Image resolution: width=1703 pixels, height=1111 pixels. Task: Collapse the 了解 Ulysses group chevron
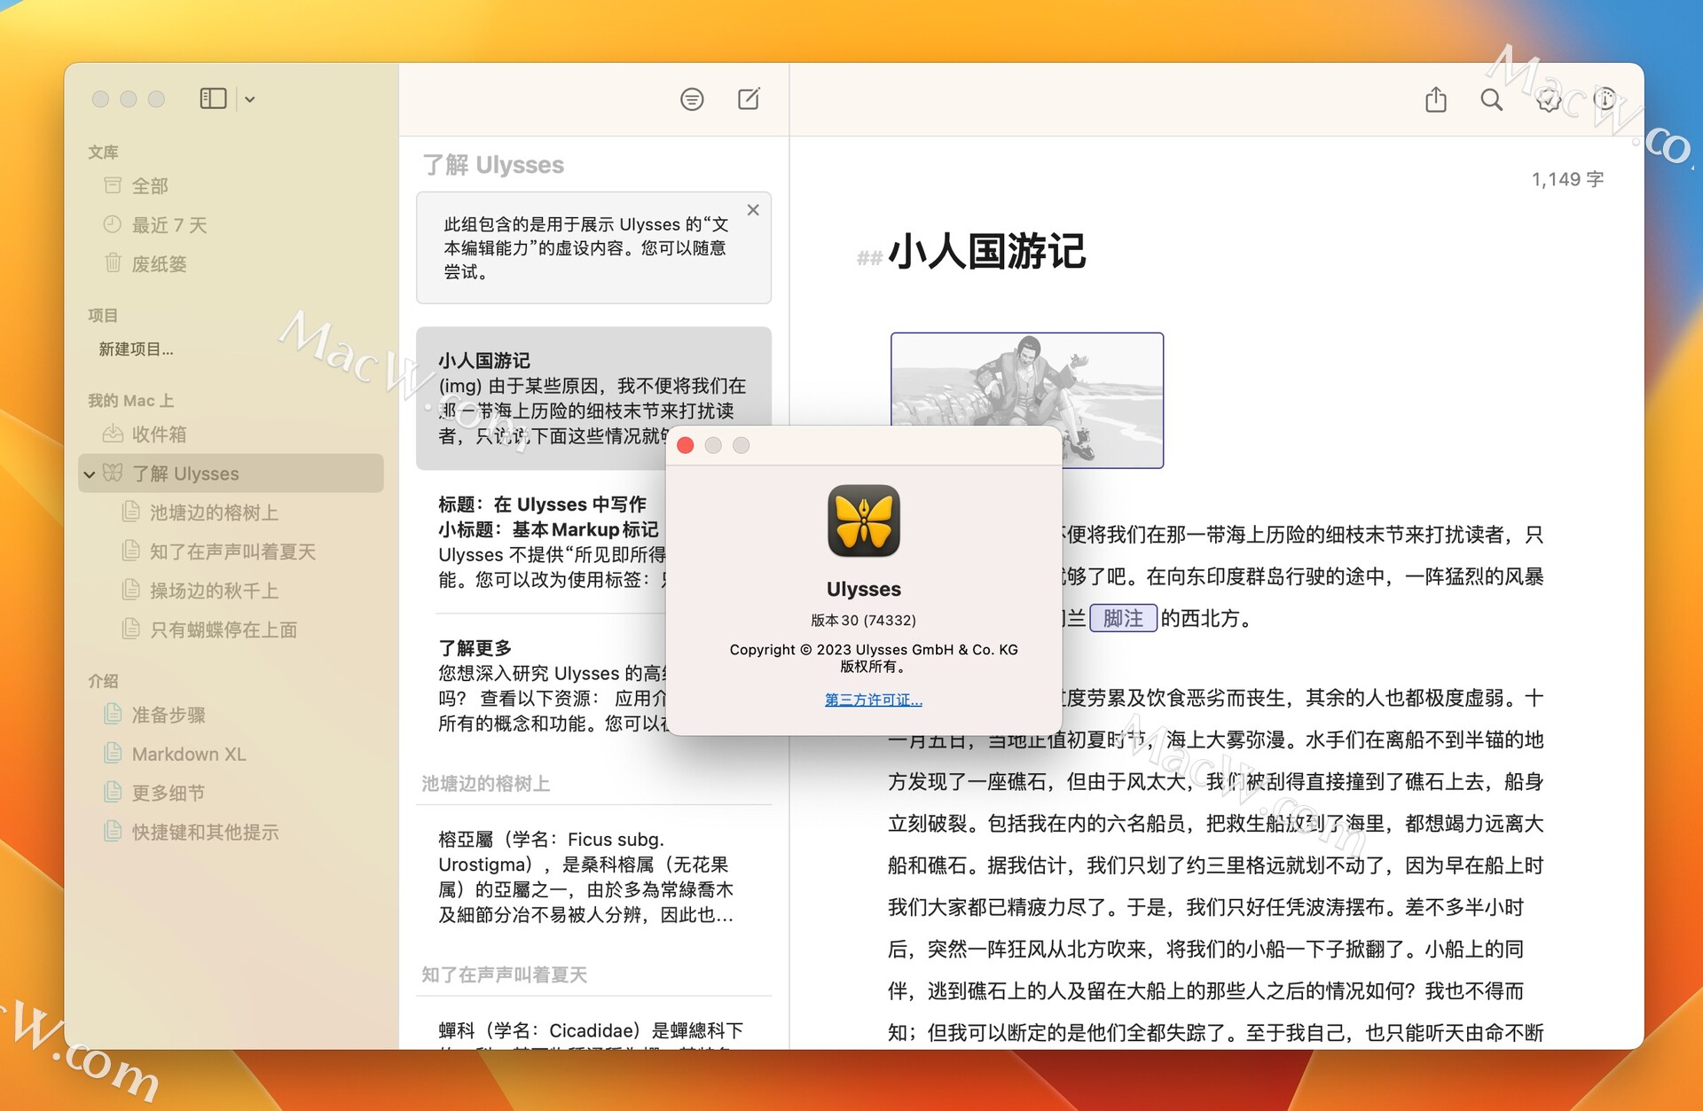click(90, 474)
